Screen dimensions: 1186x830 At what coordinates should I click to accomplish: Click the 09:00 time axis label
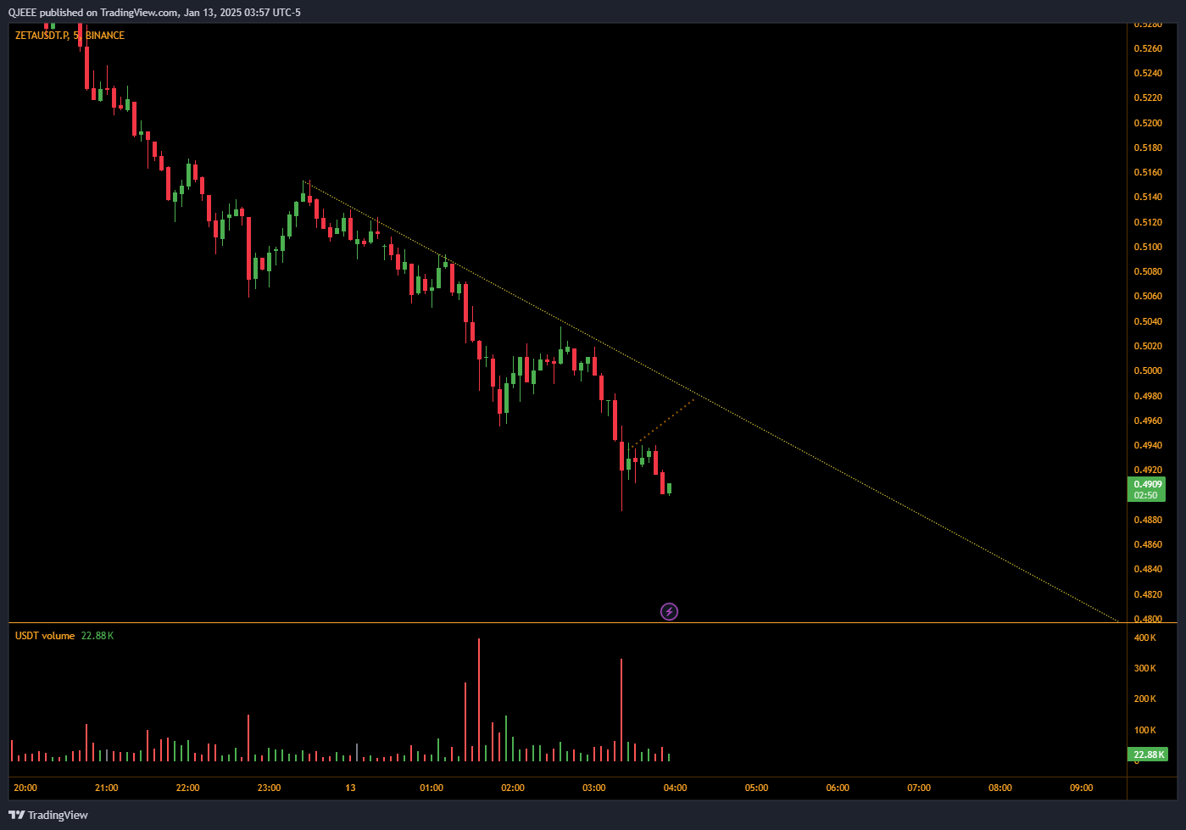click(x=1082, y=788)
